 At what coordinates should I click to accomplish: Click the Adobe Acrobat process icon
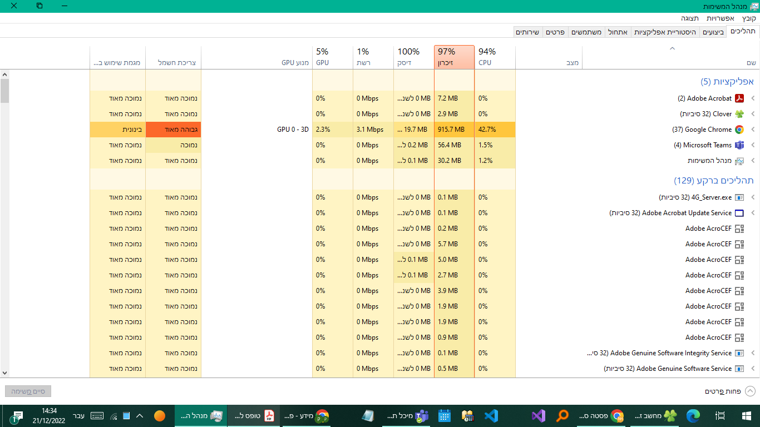pos(739,98)
